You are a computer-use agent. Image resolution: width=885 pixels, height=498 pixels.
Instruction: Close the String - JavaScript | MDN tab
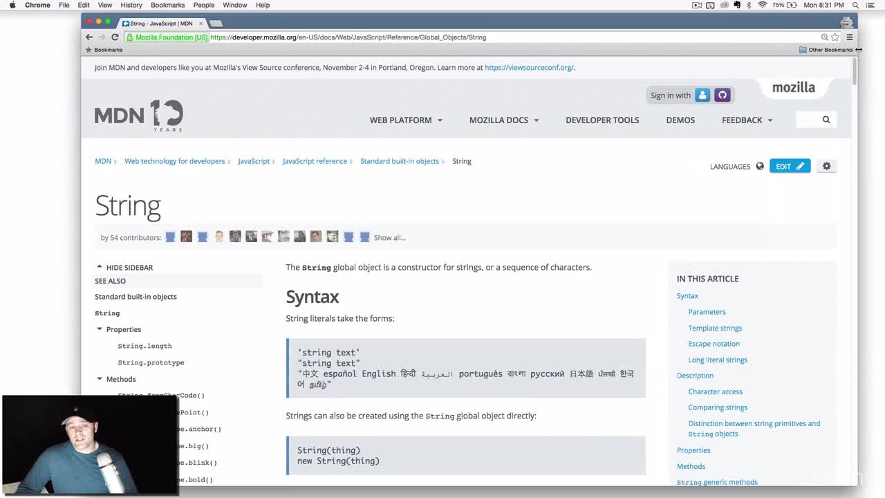201,24
